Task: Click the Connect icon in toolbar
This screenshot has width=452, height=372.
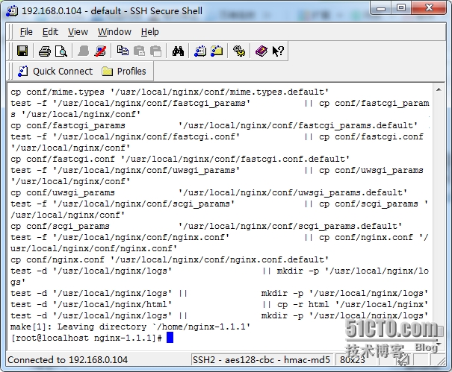Action: 84,51
